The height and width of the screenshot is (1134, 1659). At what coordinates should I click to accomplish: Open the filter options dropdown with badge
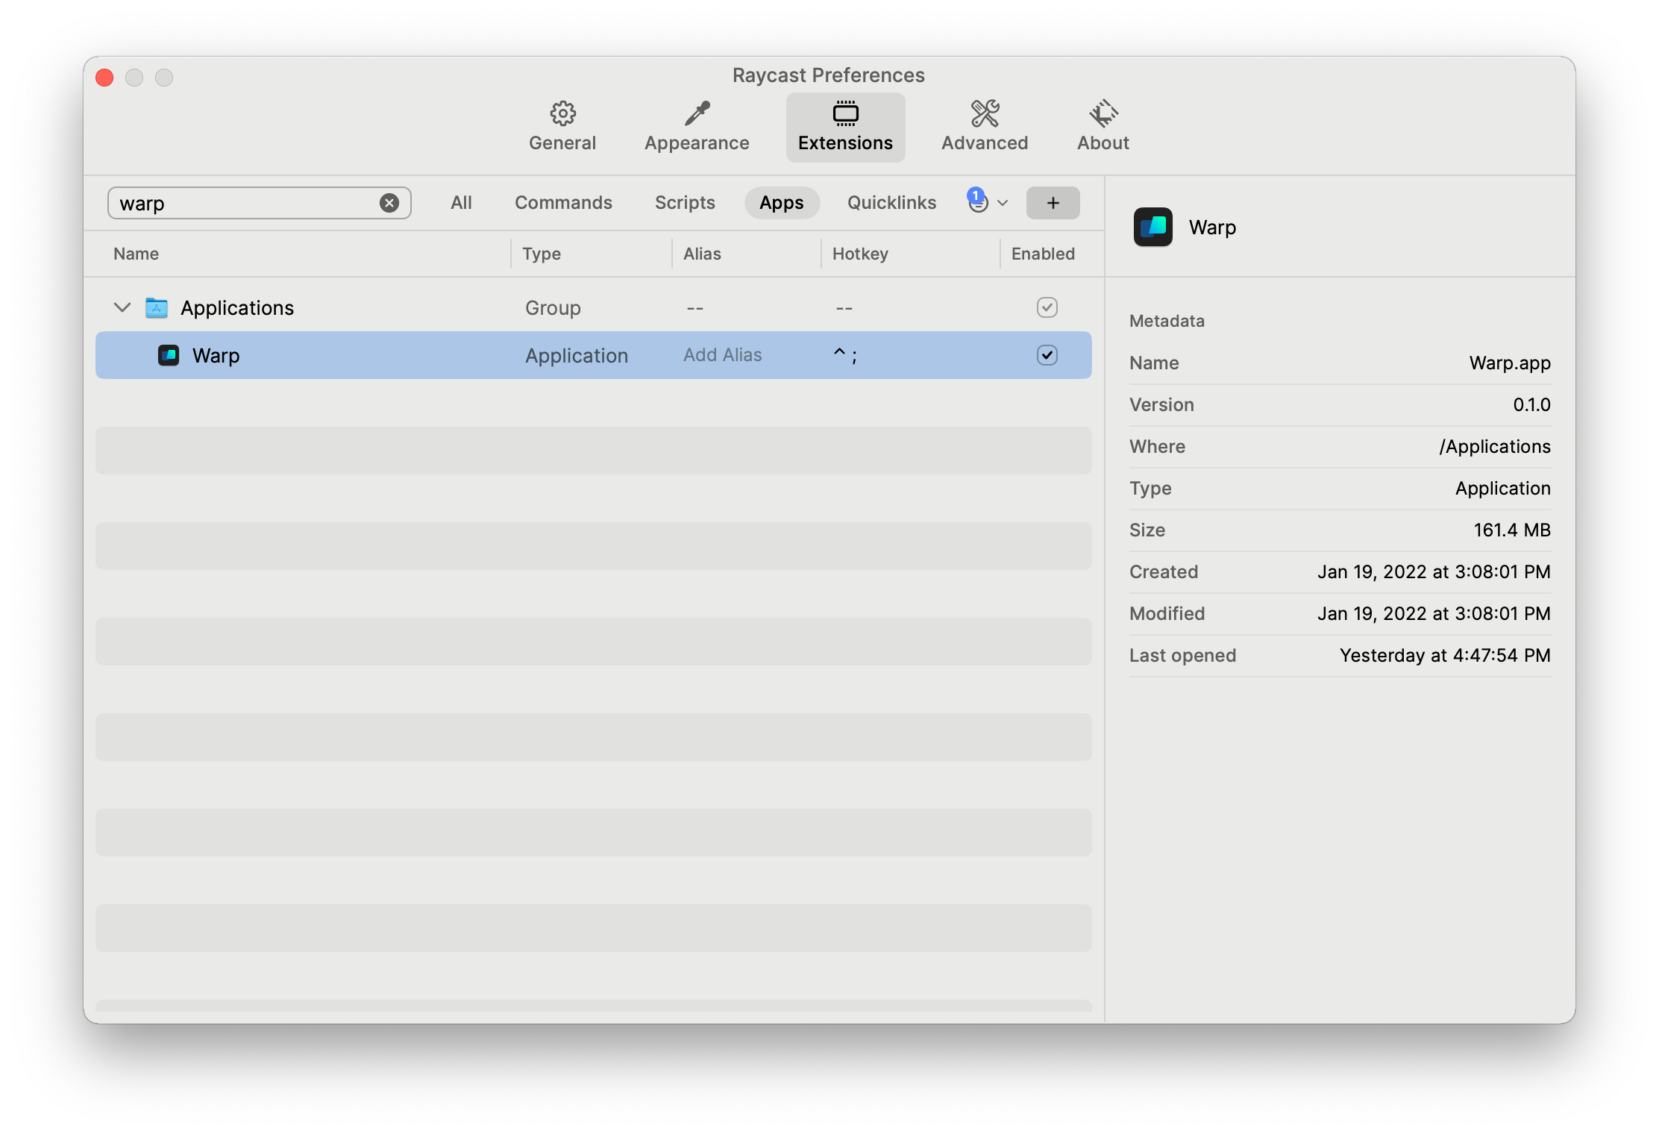point(988,201)
